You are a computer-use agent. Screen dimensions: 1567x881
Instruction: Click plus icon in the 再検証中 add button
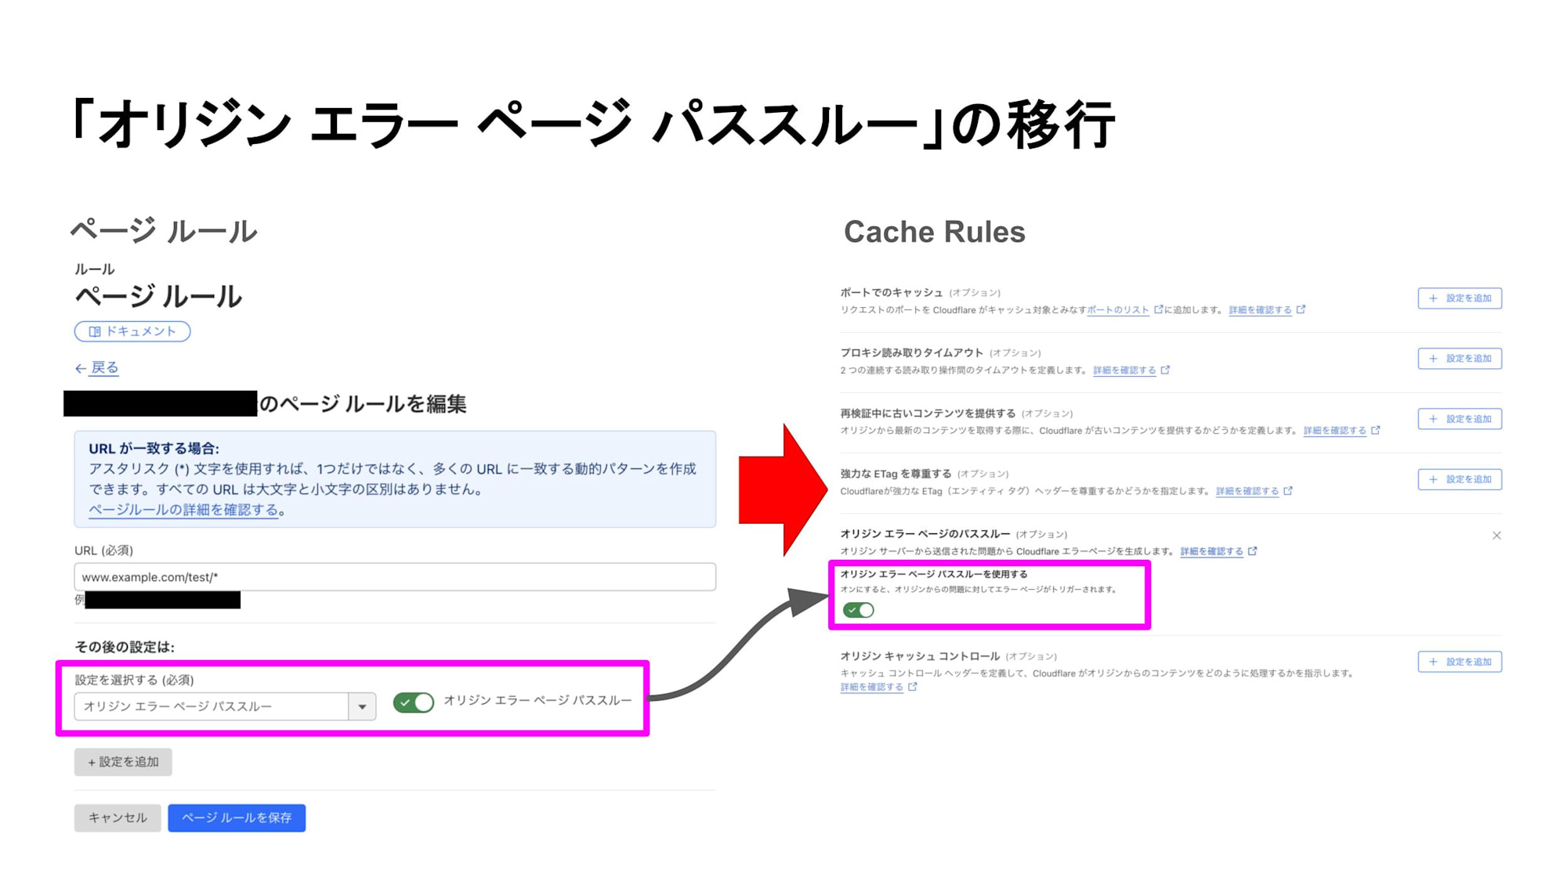[1433, 419]
